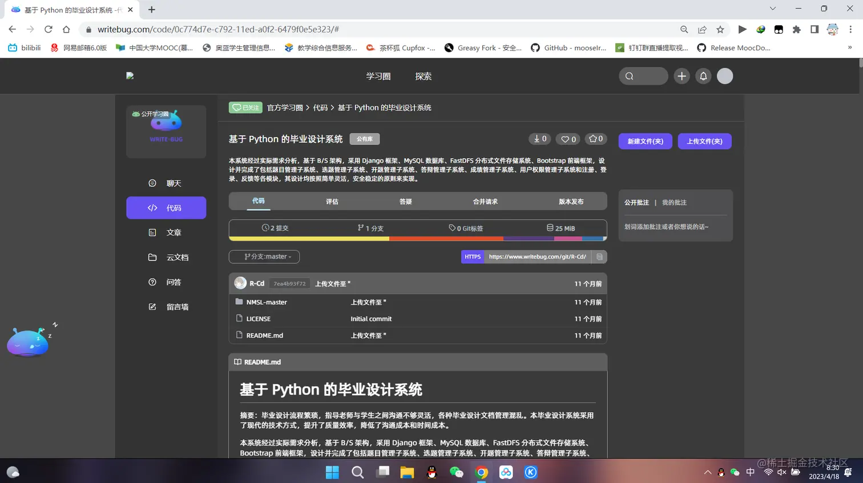Screen dimensions: 863x483
Task: Click the 新建文件(夹) button
Action: click(x=646, y=141)
